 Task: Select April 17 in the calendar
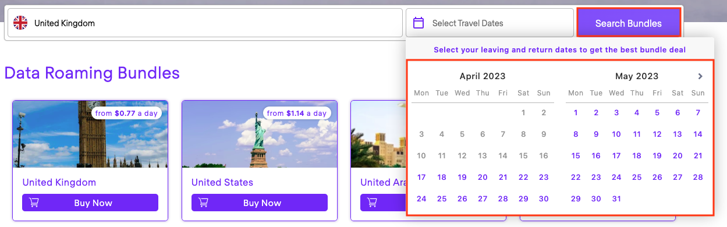point(421,178)
